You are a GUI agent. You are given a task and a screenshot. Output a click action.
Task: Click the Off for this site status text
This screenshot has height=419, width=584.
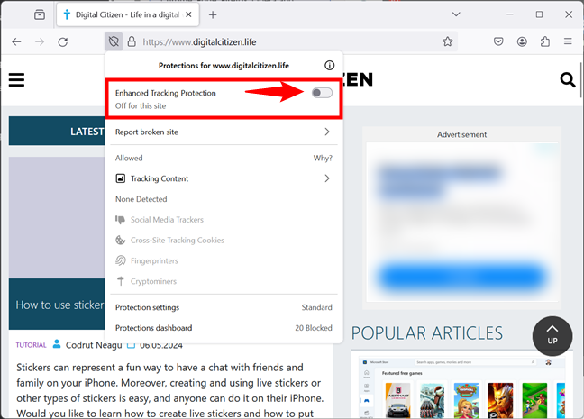click(x=141, y=105)
